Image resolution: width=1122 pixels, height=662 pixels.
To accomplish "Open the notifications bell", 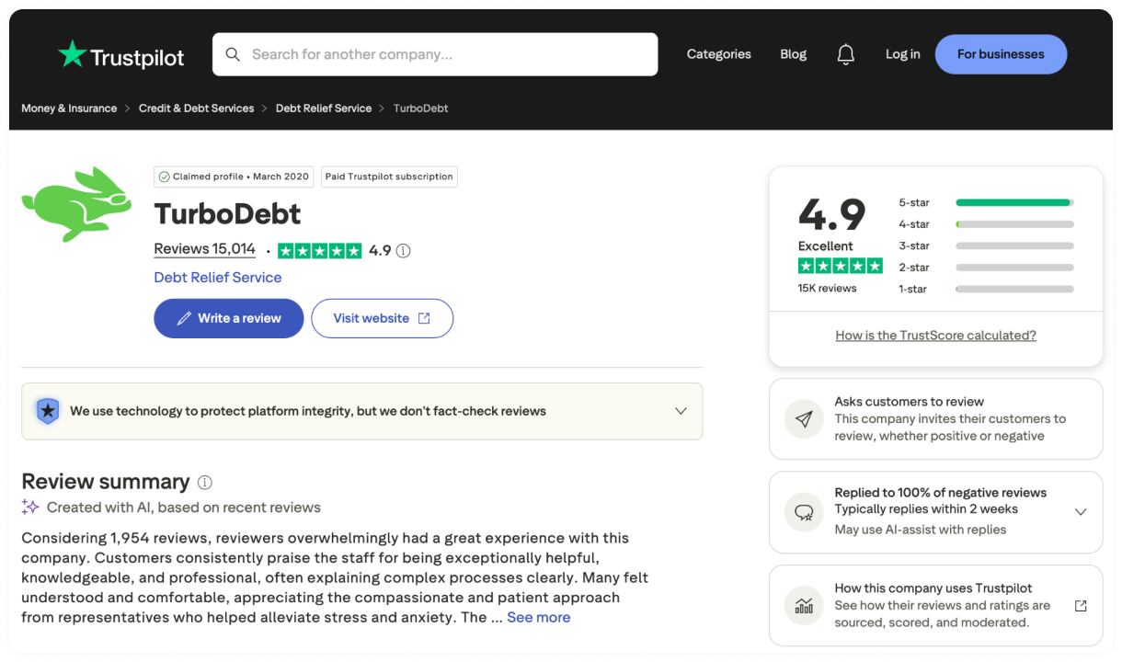I will 846,54.
